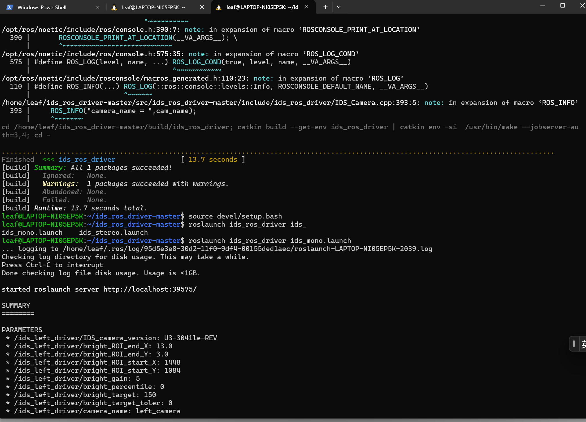Open the http://localhost:39575/ server link

coord(150,289)
